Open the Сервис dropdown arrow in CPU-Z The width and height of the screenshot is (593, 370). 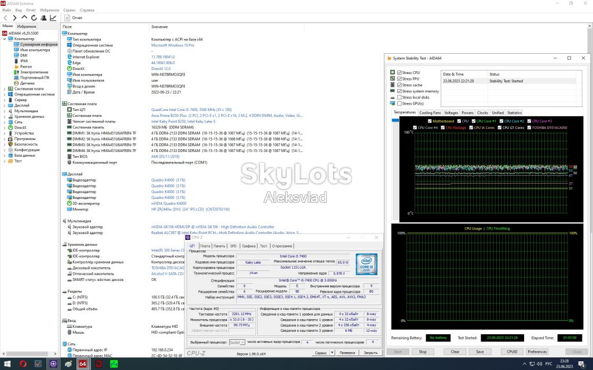332,353
